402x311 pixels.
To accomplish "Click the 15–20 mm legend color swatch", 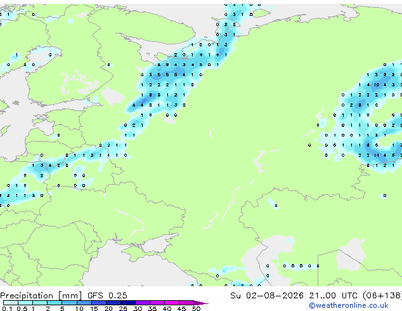I will pos(98,303).
